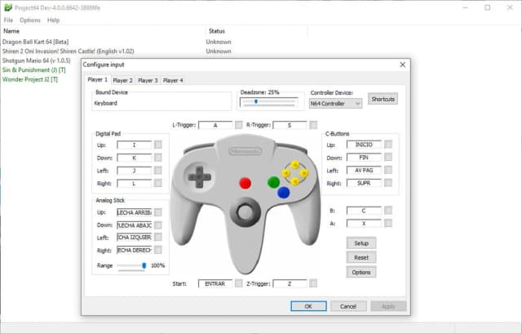Click the blue button on controller image
This screenshot has height=334, width=522.
point(283,193)
